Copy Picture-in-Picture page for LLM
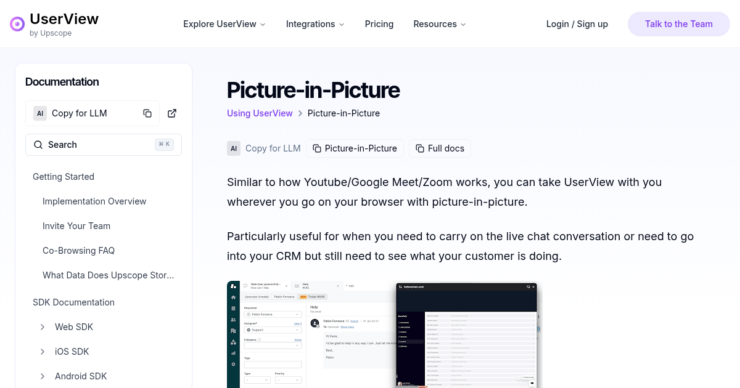 (x=355, y=148)
